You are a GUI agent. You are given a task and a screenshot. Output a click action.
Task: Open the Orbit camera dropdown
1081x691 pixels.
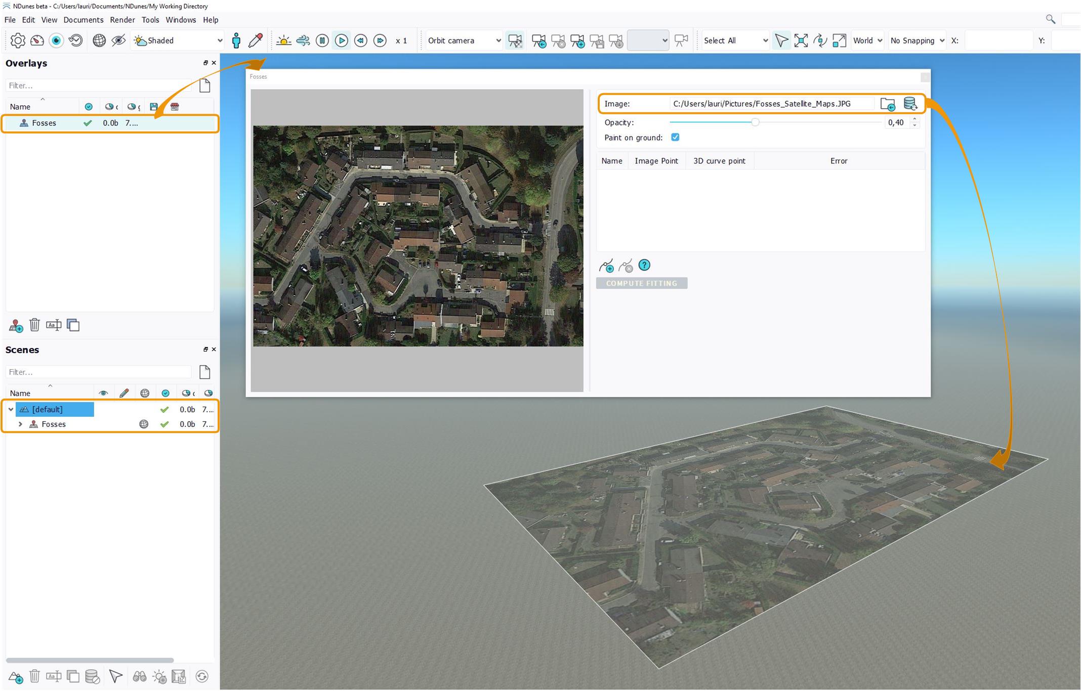pos(464,40)
